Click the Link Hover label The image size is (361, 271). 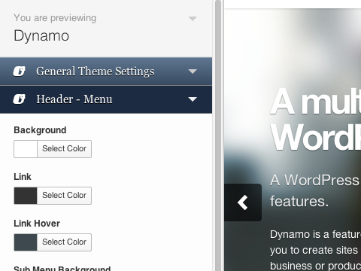pos(37,224)
